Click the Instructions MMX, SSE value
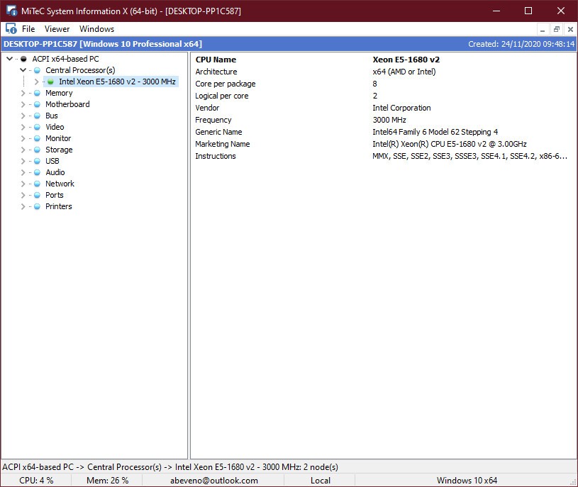 click(x=469, y=156)
